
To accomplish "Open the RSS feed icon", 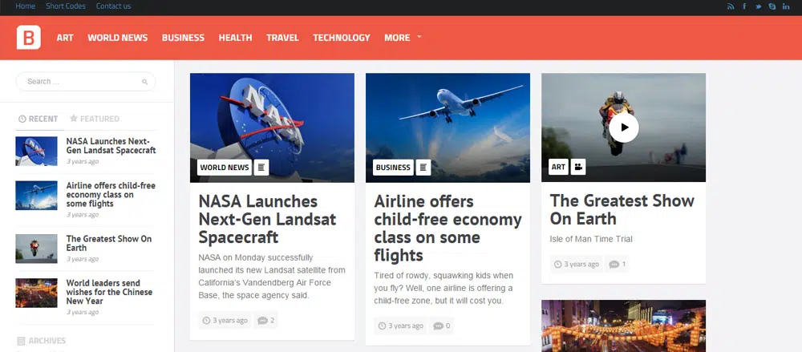I will (x=731, y=6).
